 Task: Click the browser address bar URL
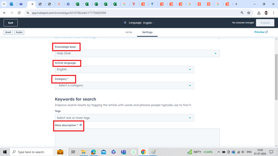[x=69, y=13]
